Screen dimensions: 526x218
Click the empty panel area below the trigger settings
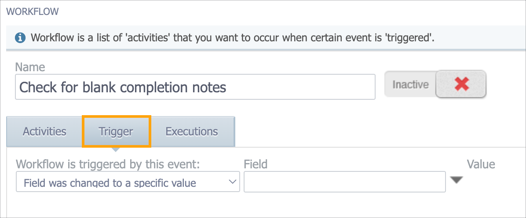point(266,204)
